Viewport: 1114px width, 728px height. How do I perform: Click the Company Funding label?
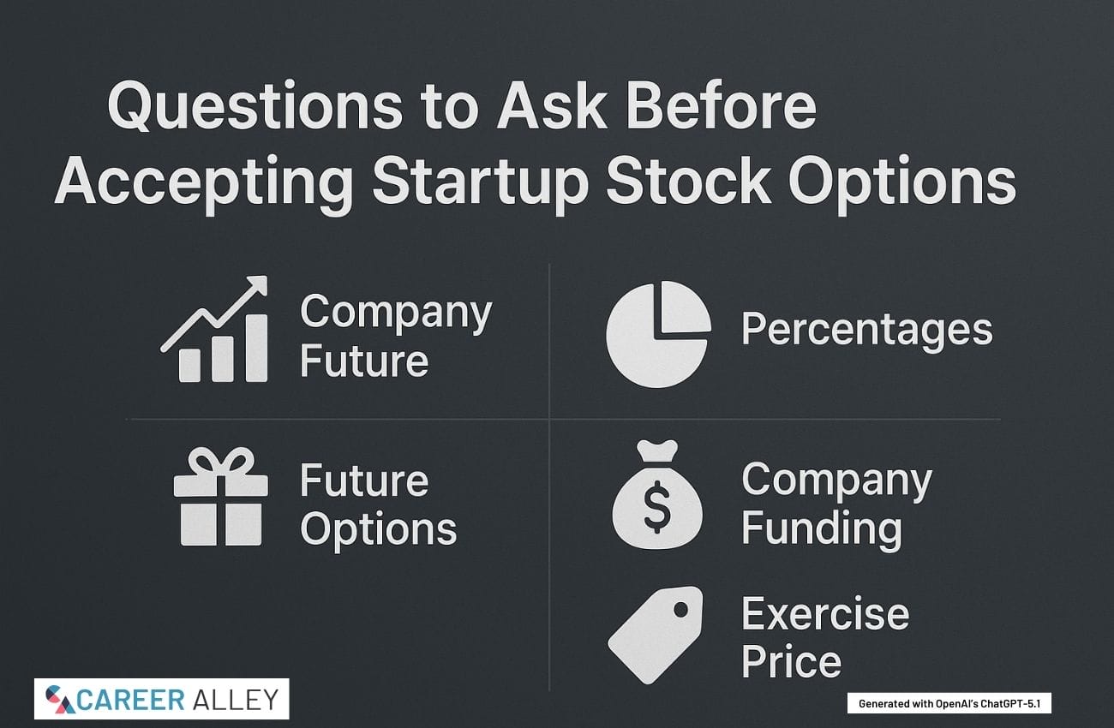pyautogui.click(x=835, y=504)
